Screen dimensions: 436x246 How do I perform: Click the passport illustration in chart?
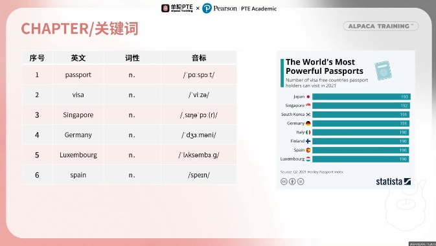(383, 71)
